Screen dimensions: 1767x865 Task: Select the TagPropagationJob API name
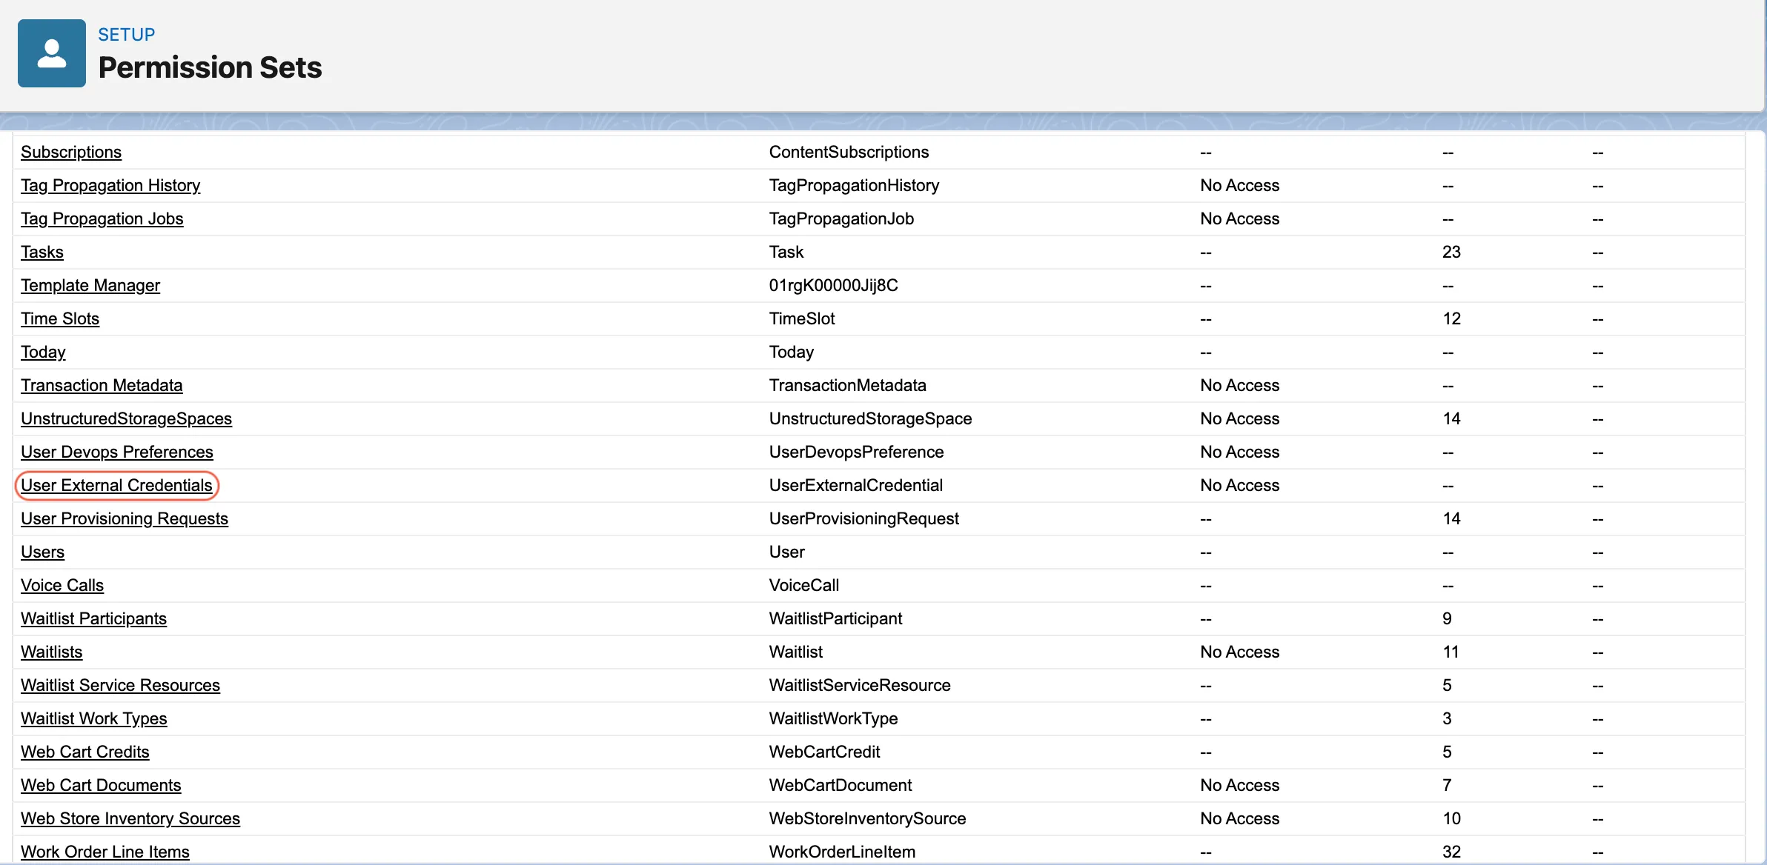[841, 218]
